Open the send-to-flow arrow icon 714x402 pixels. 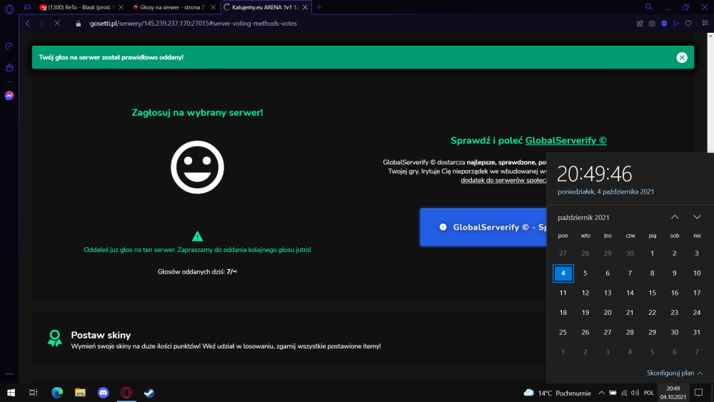coord(676,24)
